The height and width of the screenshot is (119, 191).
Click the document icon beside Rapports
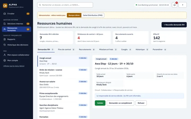click(5, 39)
